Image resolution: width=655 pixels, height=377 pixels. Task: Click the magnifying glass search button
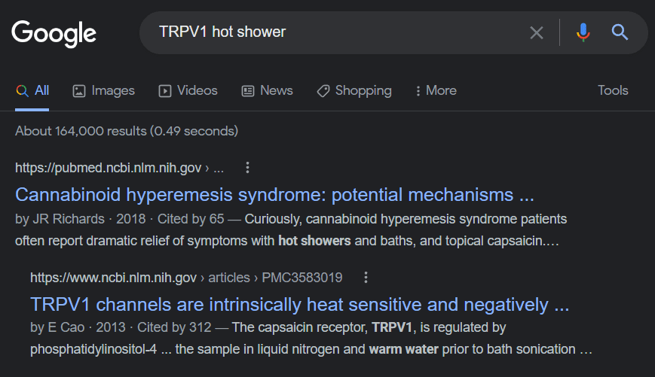tap(620, 32)
